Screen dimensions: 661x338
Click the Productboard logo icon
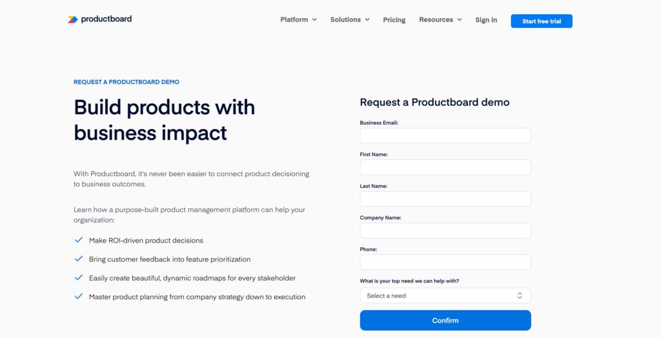[72, 19]
